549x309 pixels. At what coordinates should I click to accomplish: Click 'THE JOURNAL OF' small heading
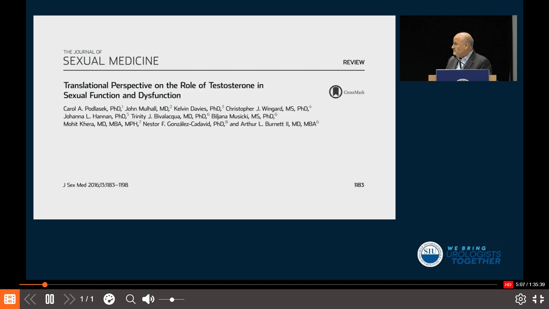tap(83, 52)
